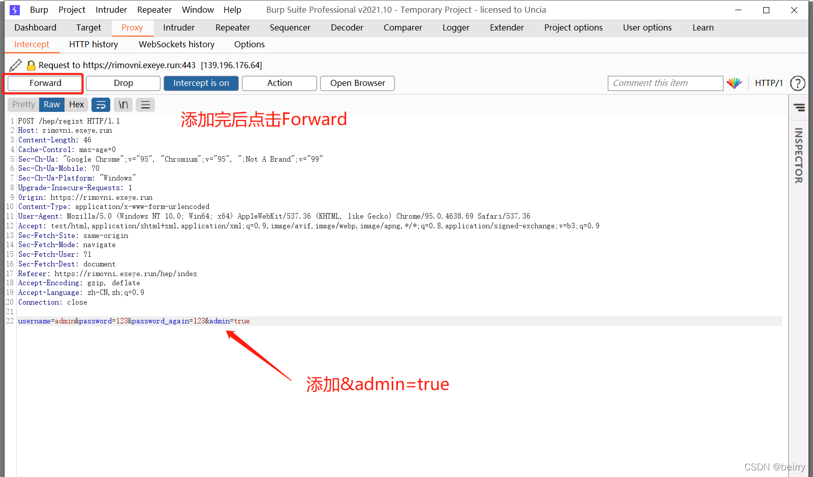Click the Accept-Language header line
Image resolution: width=813 pixels, height=477 pixels.
click(x=81, y=292)
